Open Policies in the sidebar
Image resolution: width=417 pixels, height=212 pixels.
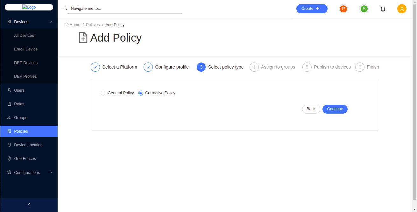[x=21, y=131]
